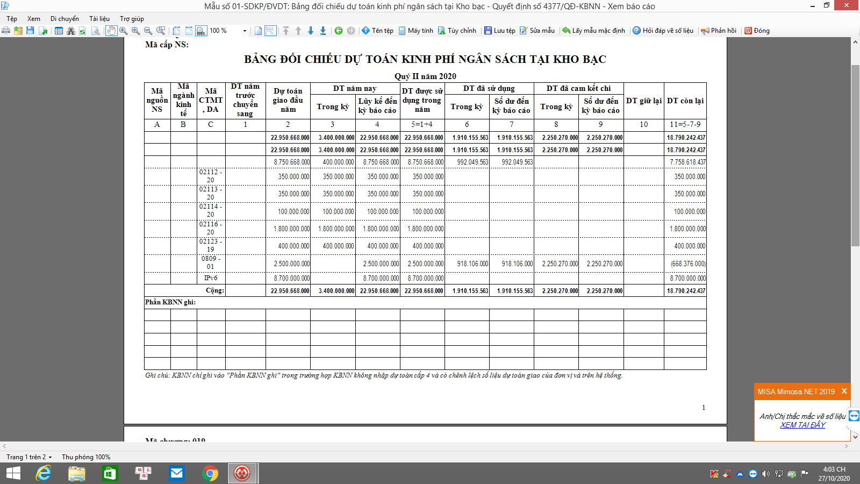
Task: Toggle the 100% actual size button
Action: click(x=201, y=31)
